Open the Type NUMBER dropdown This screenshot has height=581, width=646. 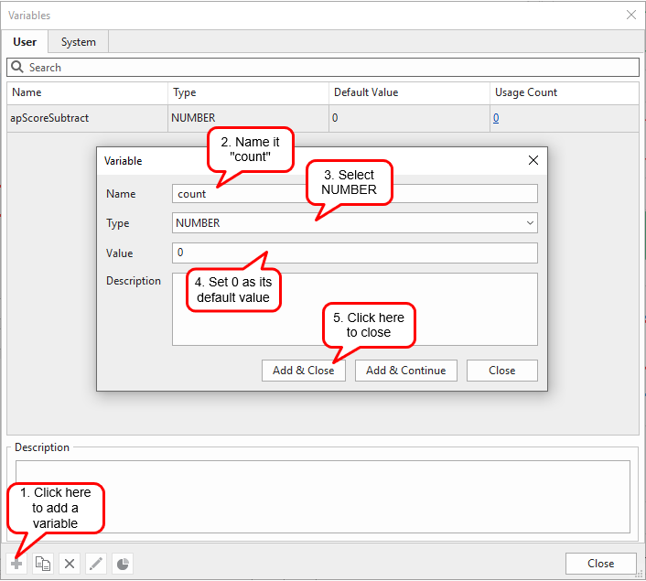click(355, 223)
